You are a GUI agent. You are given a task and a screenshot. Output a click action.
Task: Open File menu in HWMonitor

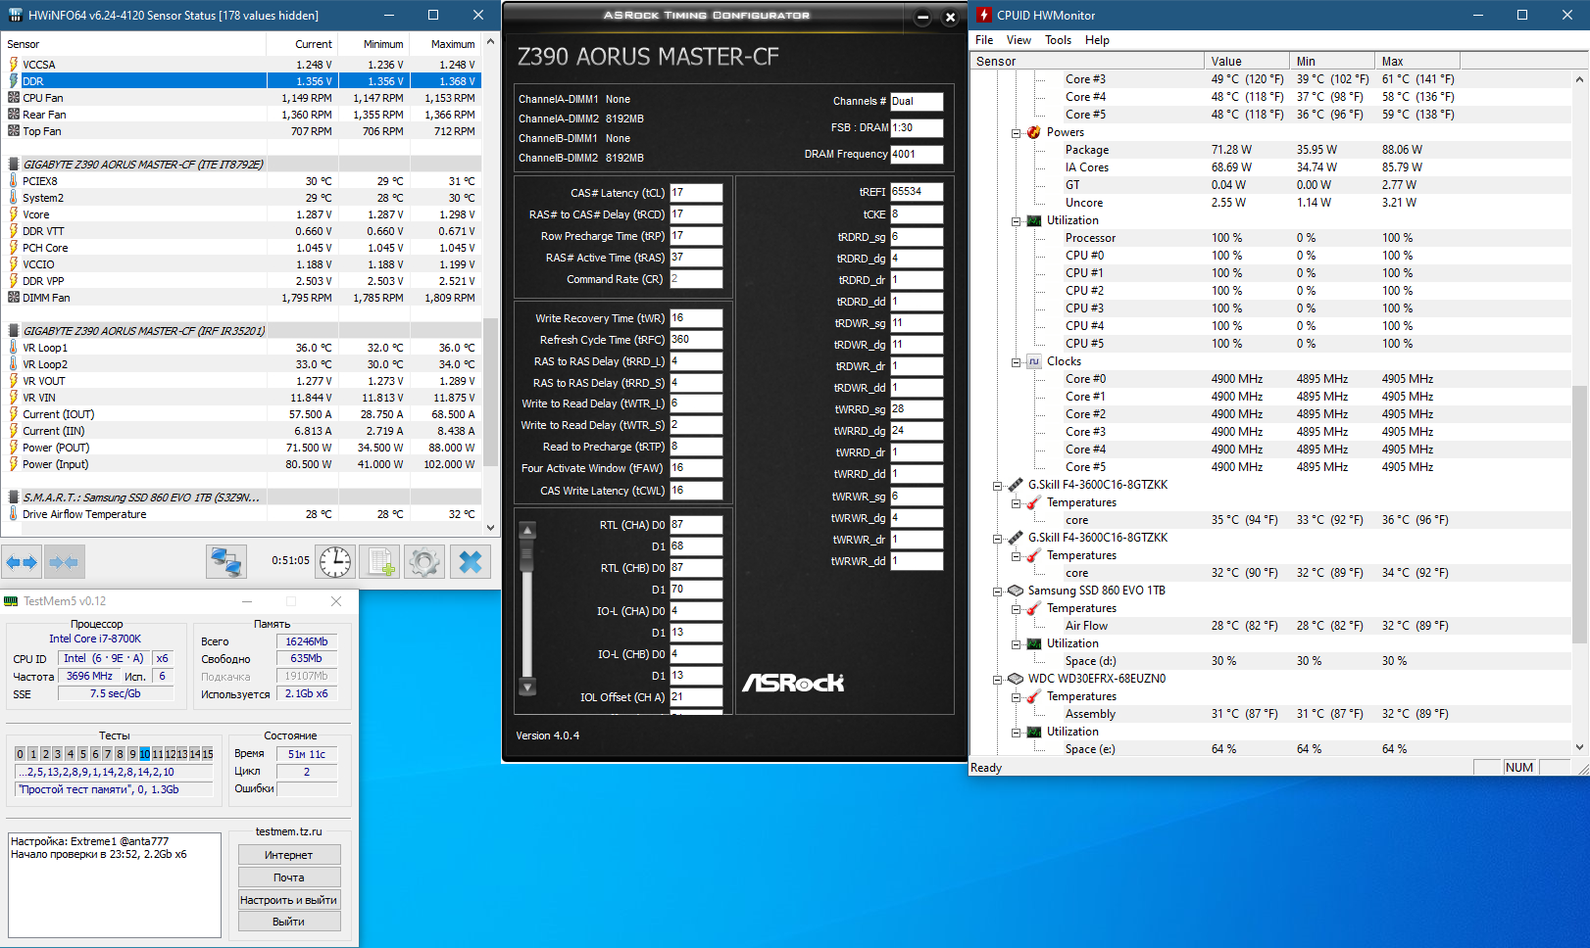[984, 40]
